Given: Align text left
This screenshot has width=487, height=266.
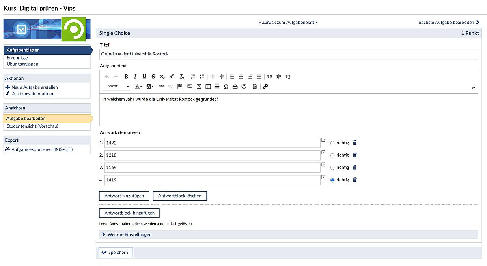Looking at the screenshot, I should tap(232, 77).
